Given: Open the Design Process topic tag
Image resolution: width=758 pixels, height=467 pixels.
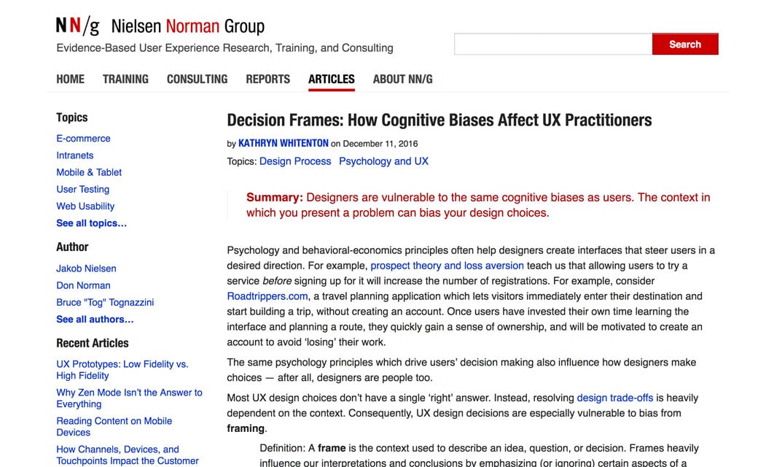Looking at the screenshot, I should (x=295, y=161).
